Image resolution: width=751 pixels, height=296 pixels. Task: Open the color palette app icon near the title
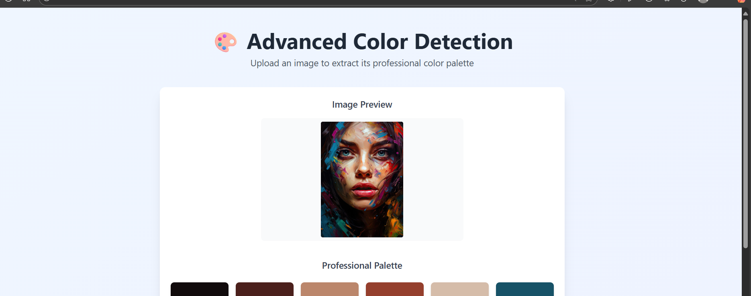[225, 41]
